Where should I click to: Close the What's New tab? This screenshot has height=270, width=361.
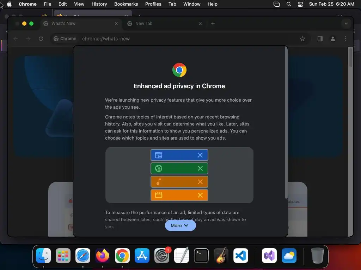pos(116,24)
